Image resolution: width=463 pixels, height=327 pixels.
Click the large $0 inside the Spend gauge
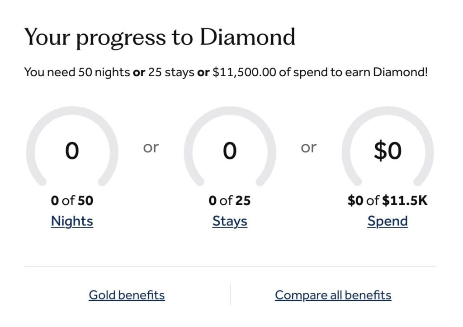(387, 151)
